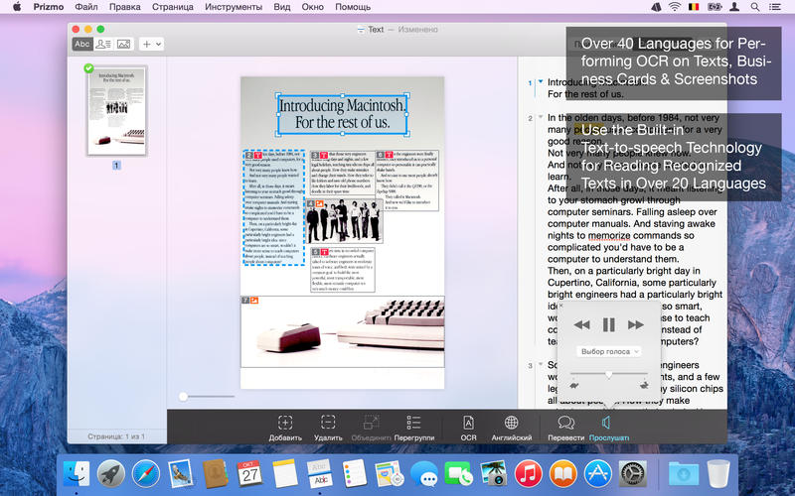Open the plus add-document dropdown
Image resolution: width=795 pixels, height=496 pixels.
[x=151, y=44]
